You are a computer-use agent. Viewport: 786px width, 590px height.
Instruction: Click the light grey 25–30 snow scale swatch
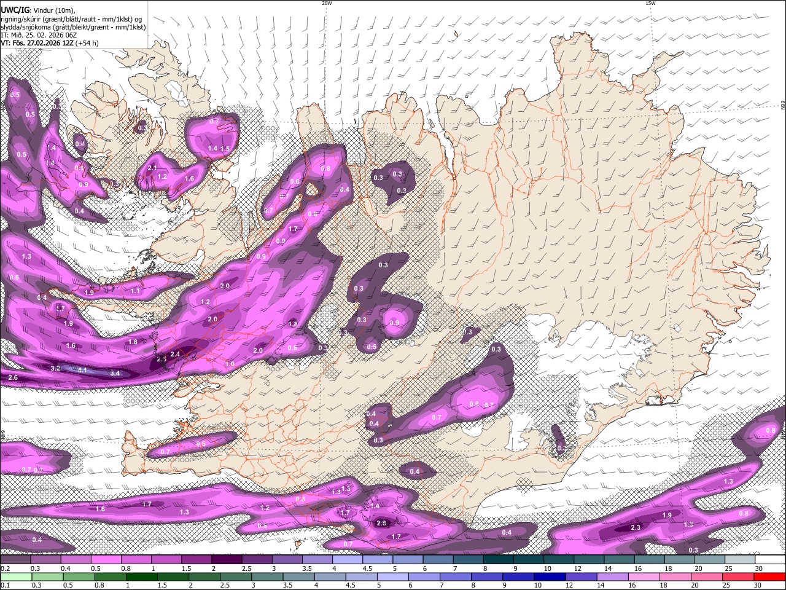(740, 559)
